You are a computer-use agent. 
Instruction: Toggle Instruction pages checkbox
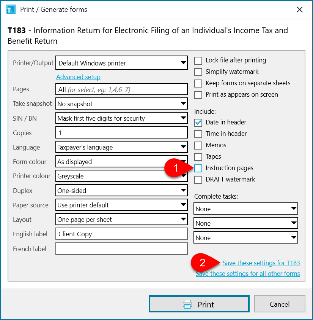tap(198, 168)
